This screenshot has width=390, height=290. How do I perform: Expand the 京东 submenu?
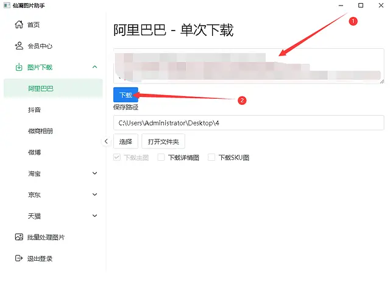(95, 194)
